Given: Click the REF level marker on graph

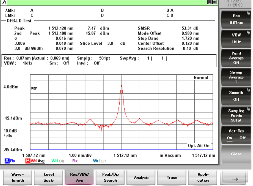Looking at the screenshot, I should [34, 88].
